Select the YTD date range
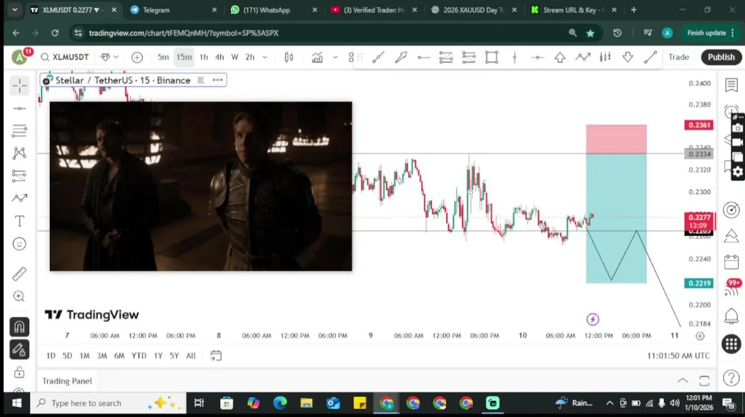Screen dimensions: 745x417 (x=139, y=356)
